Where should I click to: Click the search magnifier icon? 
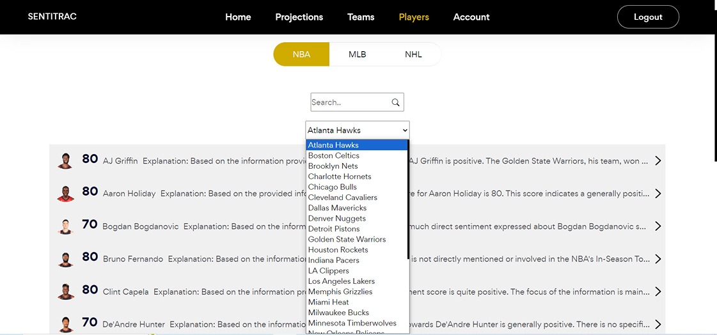pyautogui.click(x=395, y=102)
